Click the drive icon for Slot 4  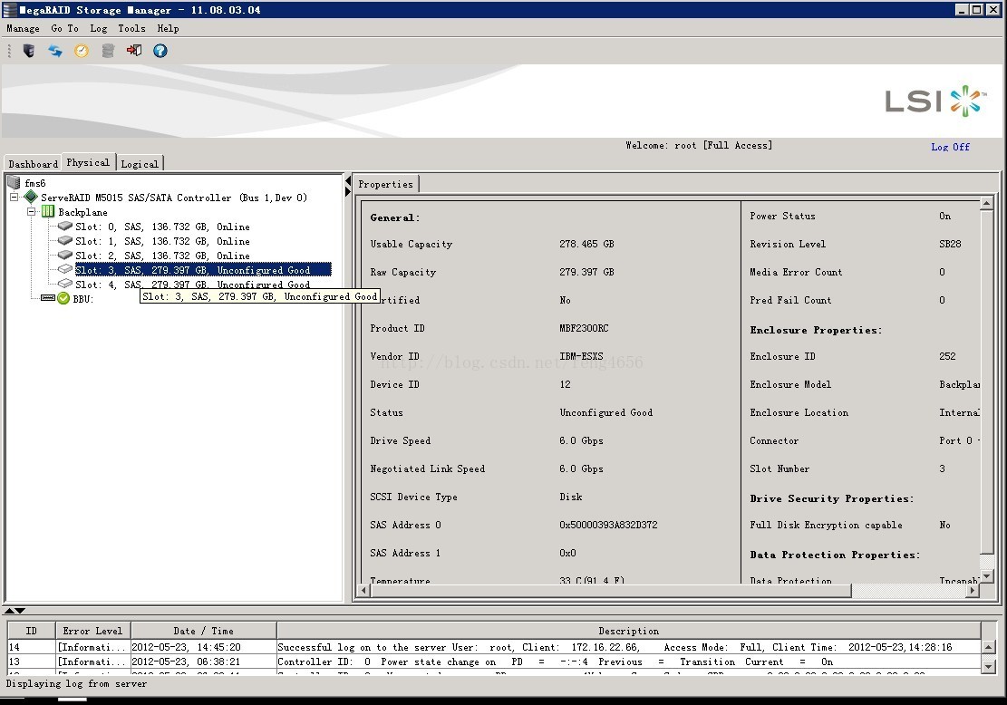[x=65, y=283]
